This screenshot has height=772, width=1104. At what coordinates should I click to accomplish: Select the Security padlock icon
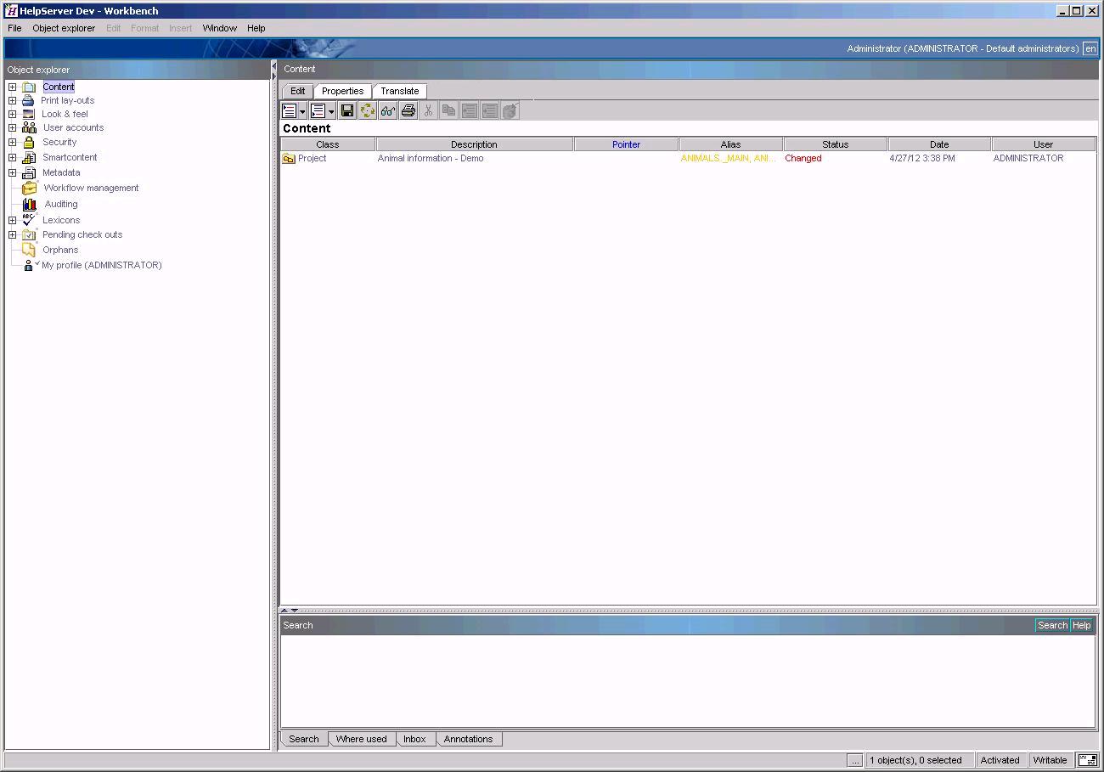29,142
